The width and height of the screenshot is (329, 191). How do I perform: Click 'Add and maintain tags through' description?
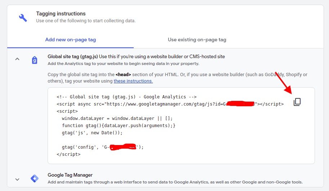coord(175,182)
